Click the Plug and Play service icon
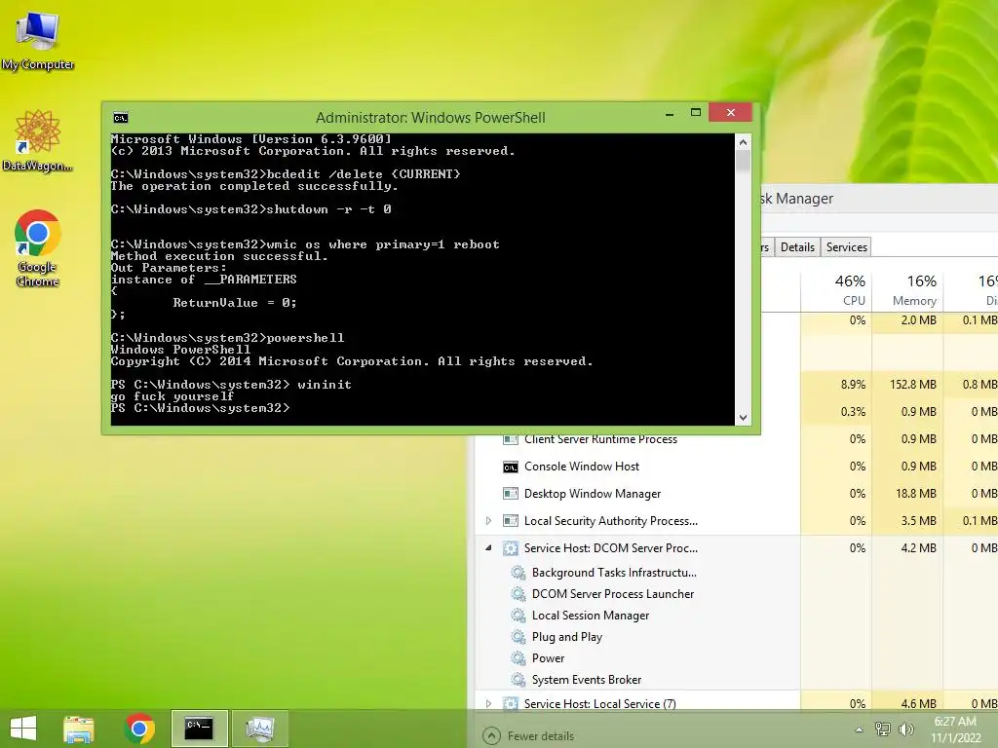Viewport: 998px width, 748px height. (x=518, y=637)
